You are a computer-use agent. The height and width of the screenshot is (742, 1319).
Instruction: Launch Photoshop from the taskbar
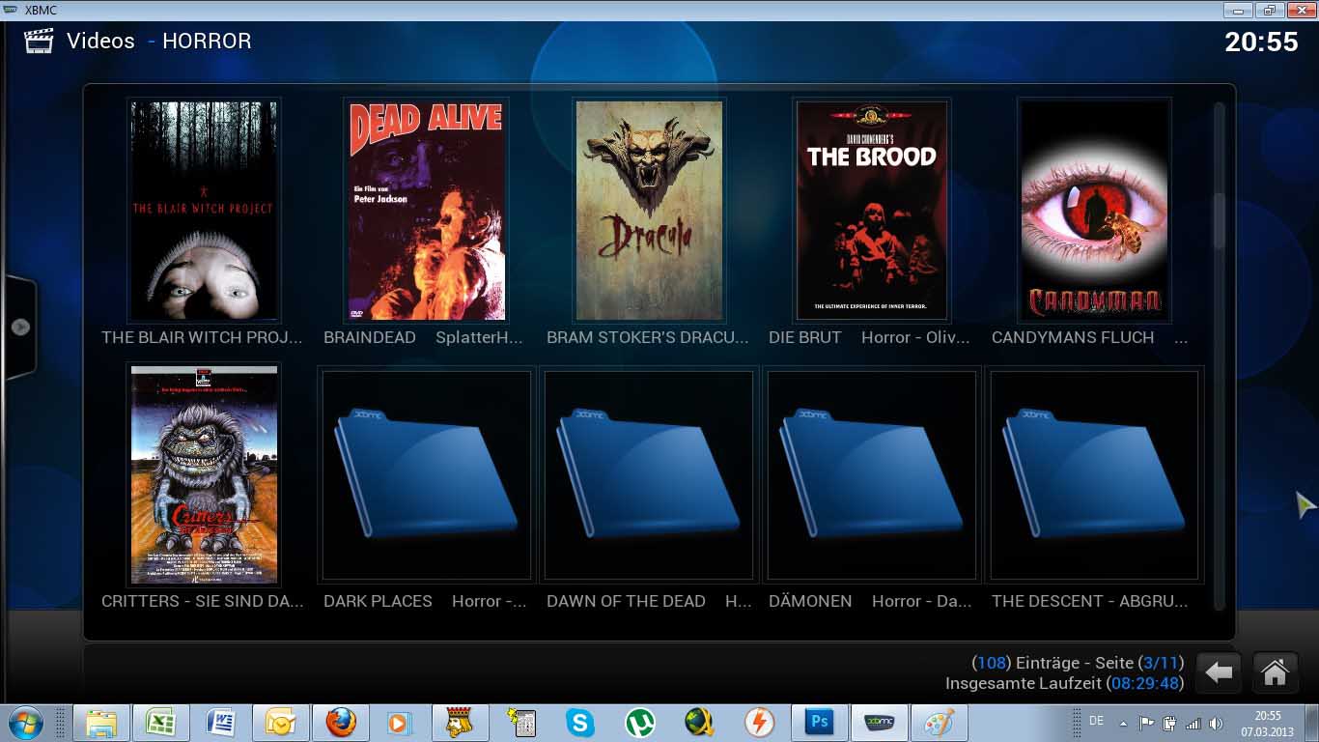(x=819, y=723)
